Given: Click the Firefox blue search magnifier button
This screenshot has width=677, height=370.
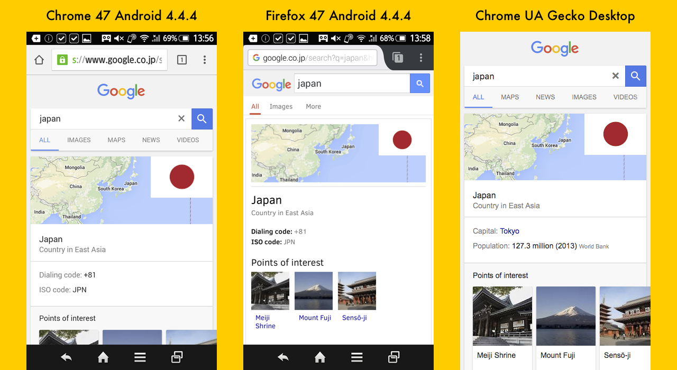Looking at the screenshot, I should click(420, 84).
